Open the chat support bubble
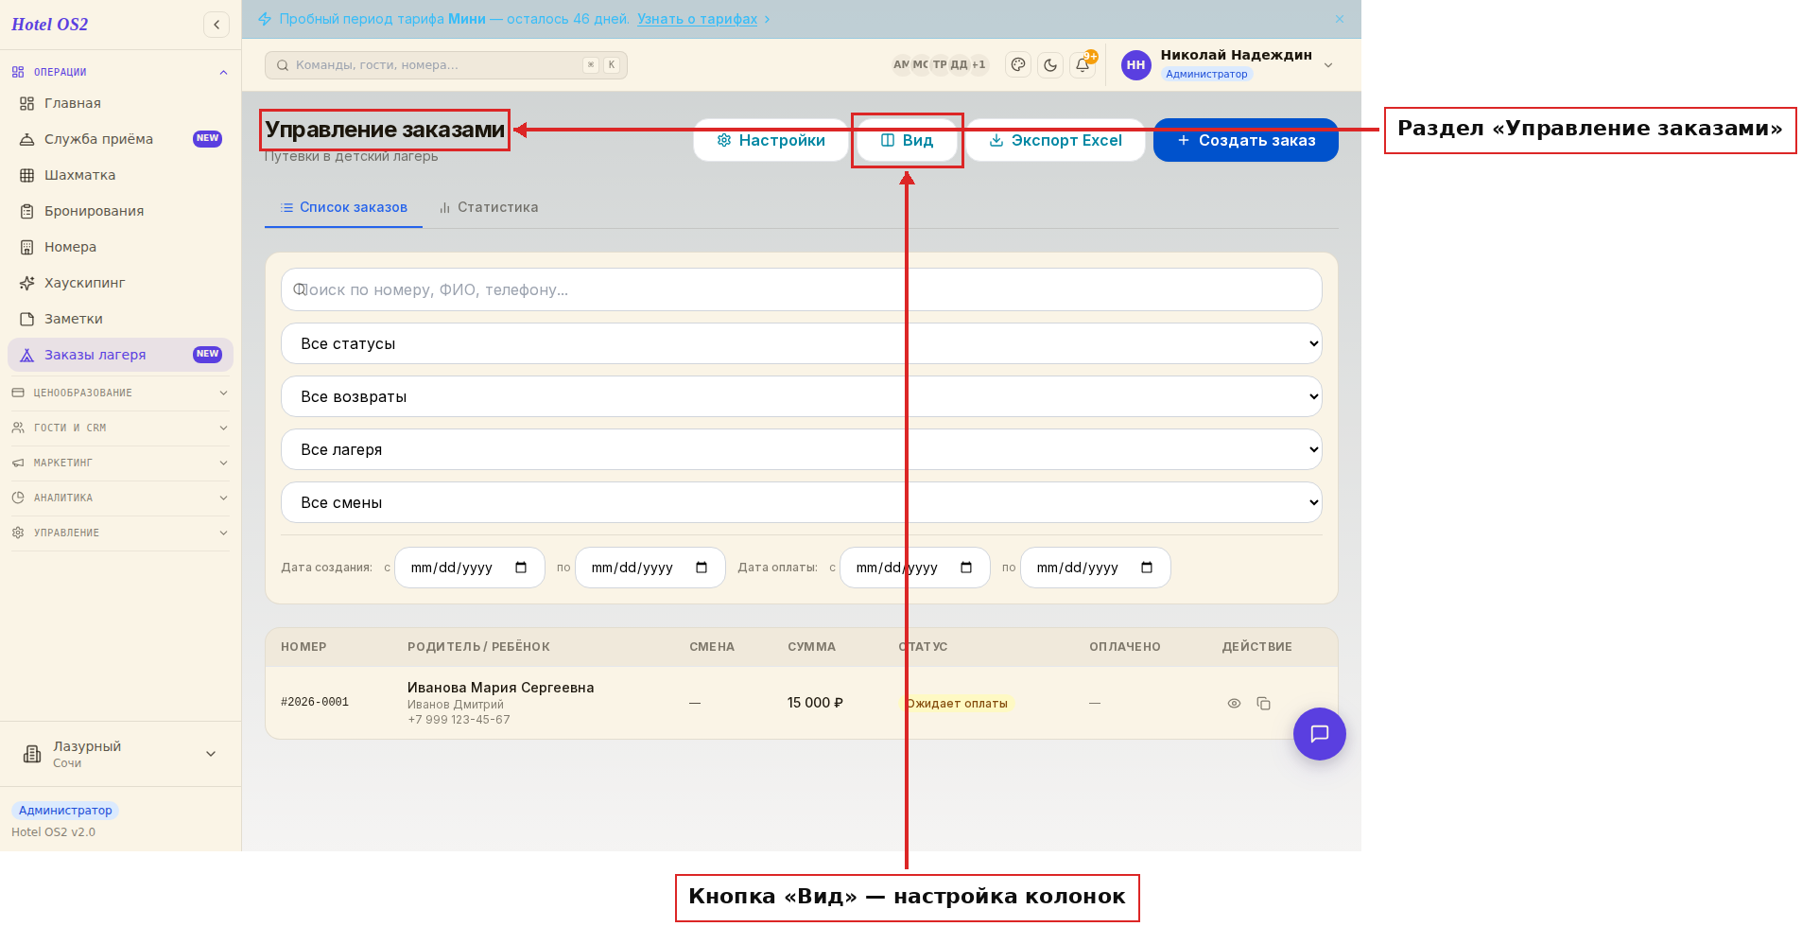This screenshot has width=1819, height=944. click(x=1320, y=734)
